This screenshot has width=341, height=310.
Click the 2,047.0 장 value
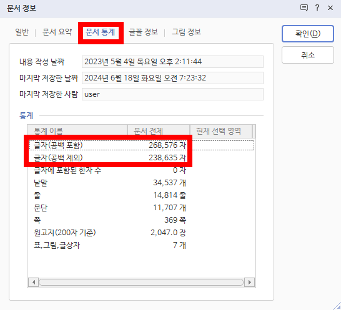168,233
